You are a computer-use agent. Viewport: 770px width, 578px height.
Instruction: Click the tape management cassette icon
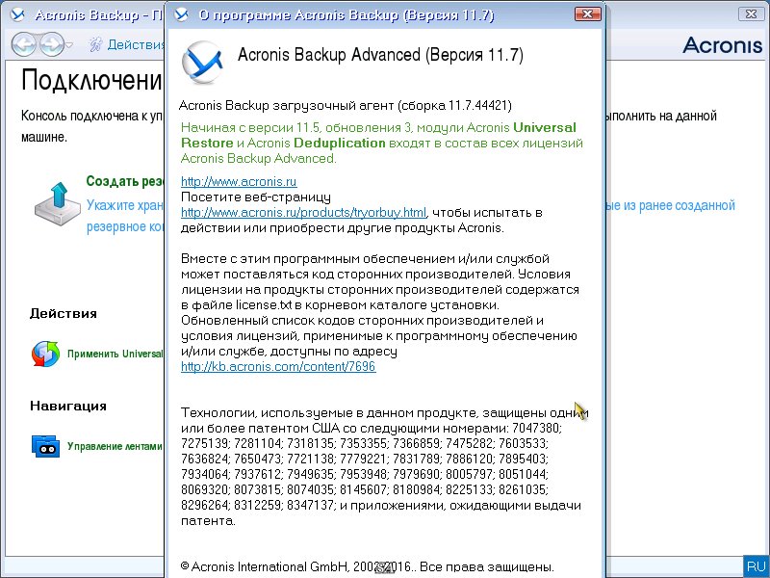44,446
